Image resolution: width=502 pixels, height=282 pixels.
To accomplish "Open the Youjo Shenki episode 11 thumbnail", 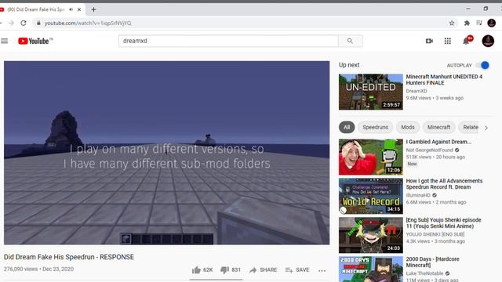I will pos(371,235).
